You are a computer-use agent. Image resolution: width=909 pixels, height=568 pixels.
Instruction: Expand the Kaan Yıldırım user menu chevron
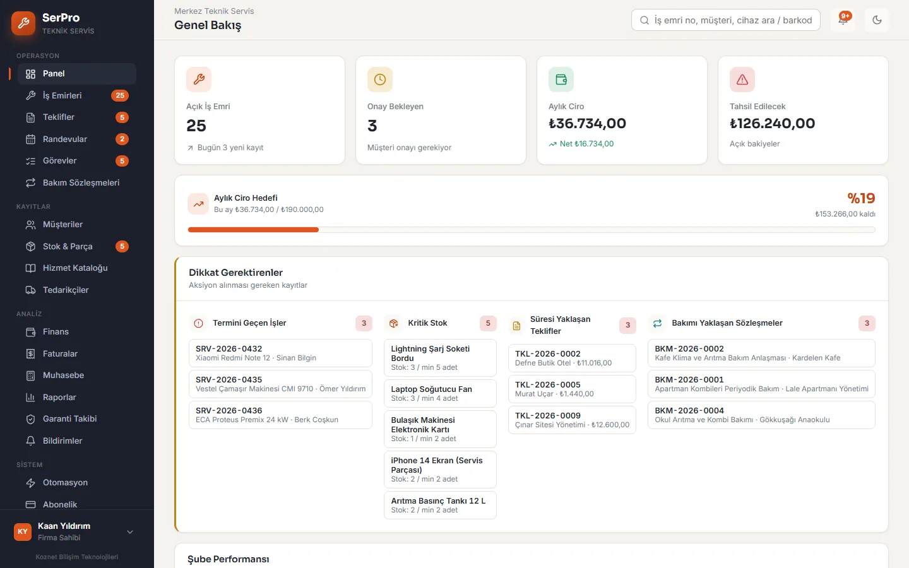(130, 532)
